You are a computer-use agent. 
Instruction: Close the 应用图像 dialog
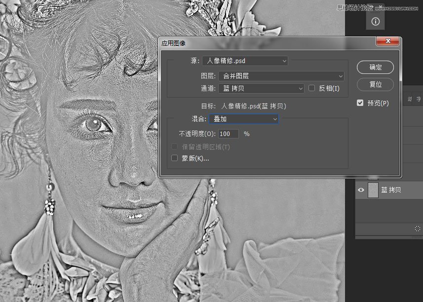pos(387,41)
